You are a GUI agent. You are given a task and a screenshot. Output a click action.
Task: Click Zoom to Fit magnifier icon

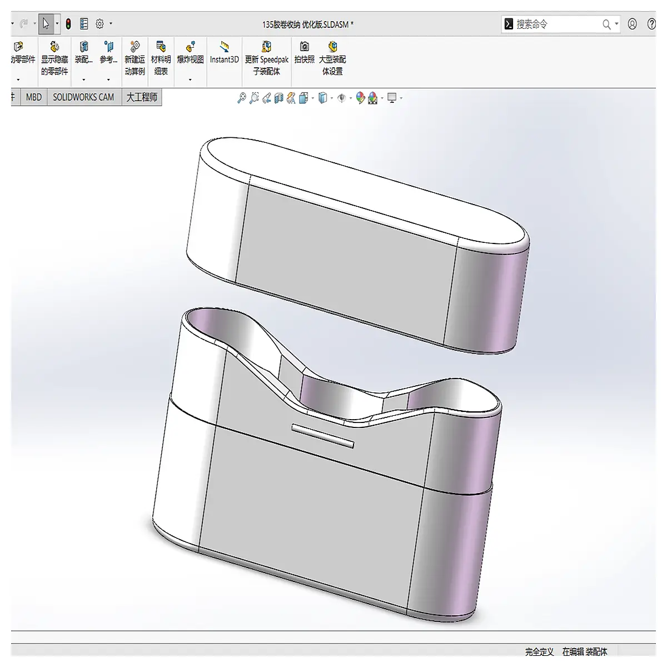point(241,98)
